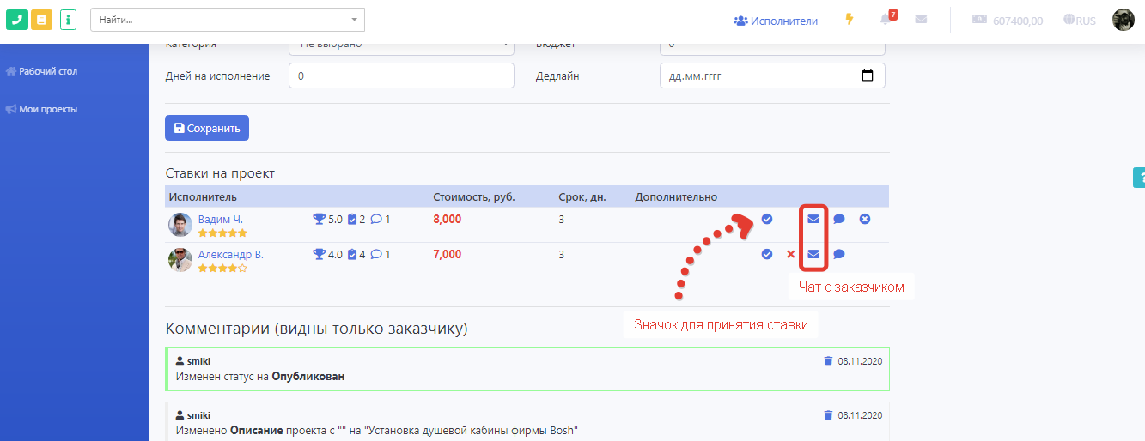The width and height of the screenshot is (1145, 441).
Task: Open 'Мои проекты' in sidebar
Action: tap(48, 109)
